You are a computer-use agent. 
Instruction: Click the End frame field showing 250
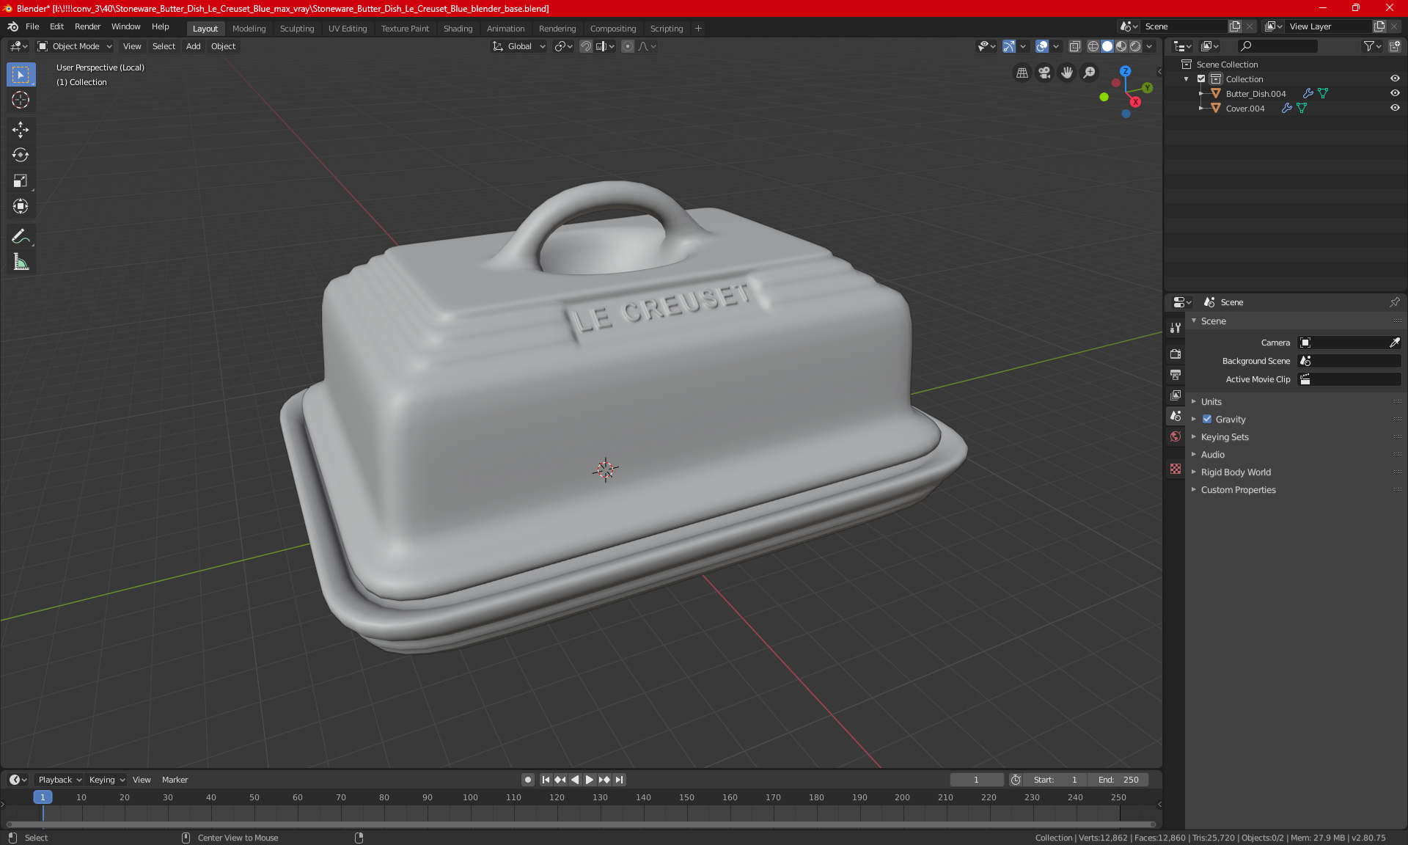(1118, 780)
